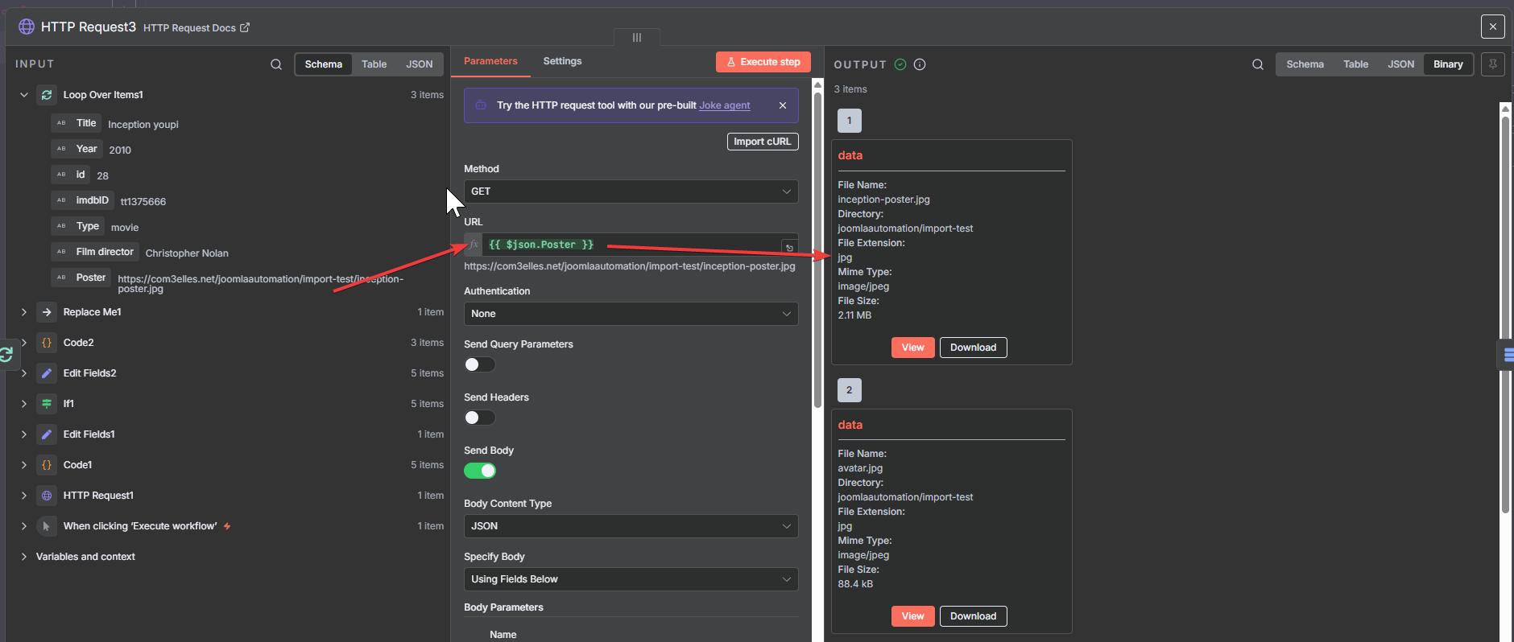Click the URL expression expand icon
Viewport: 1514px width, 642px height.
coord(789,247)
